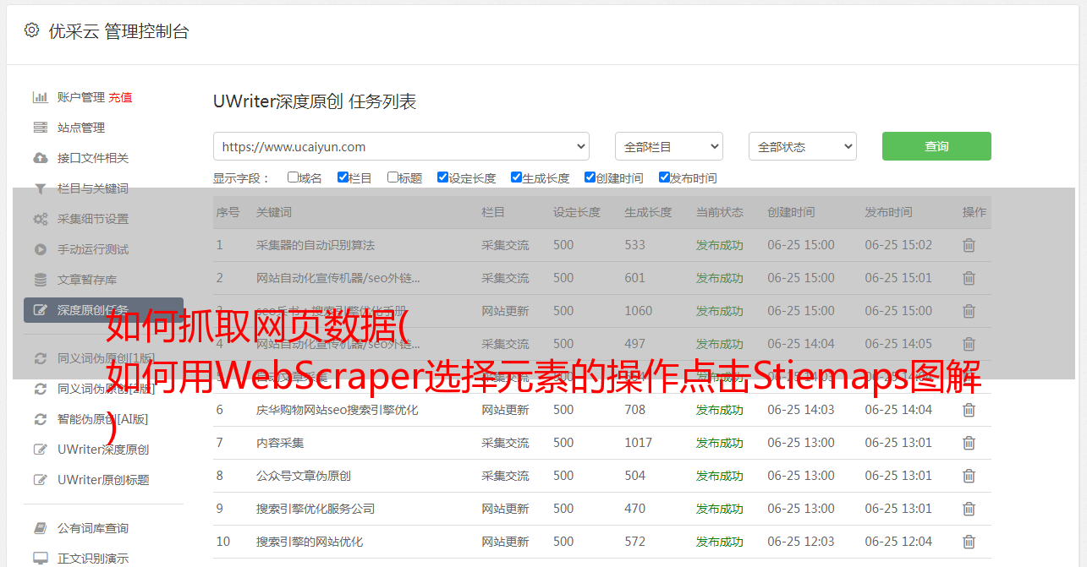Viewport: 1087px width, 567px height.
Task: Click publish time 06-25 12:04 in row 10
Action: (898, 542)
